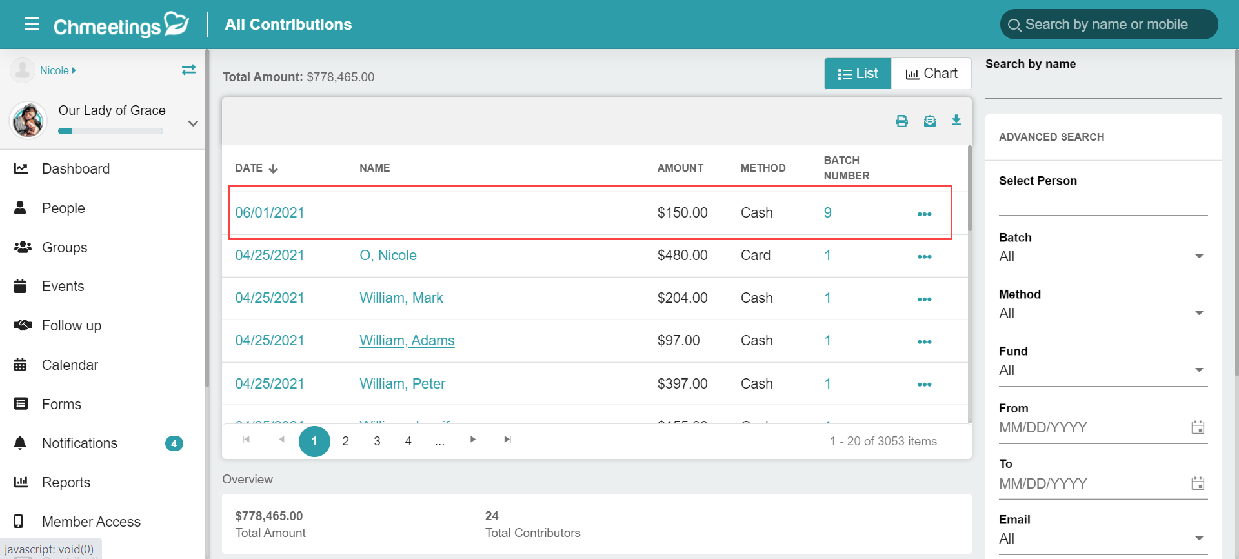This screenshot has width=1239, height=559.
Task: Open row options for 06/01/2021 contribution
Action: coord(924,214)
